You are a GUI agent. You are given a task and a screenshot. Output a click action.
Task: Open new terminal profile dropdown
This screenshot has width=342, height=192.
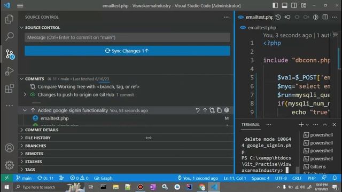[x=307, y=125]
